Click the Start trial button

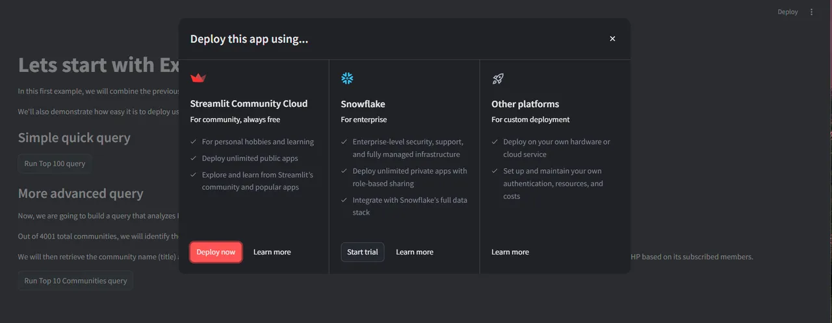coord(363,252)
